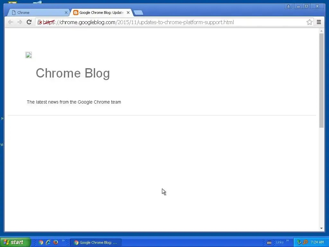Viewport: 329px width, 247px height.
Task: Click the scrollbar down arrow
Action: click(321, 228)
